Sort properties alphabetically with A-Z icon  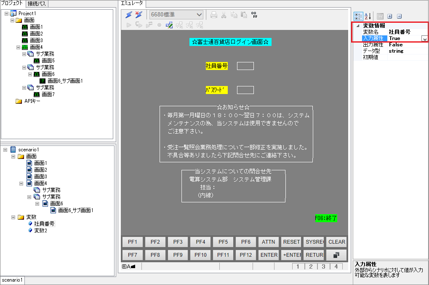point(368,16)
